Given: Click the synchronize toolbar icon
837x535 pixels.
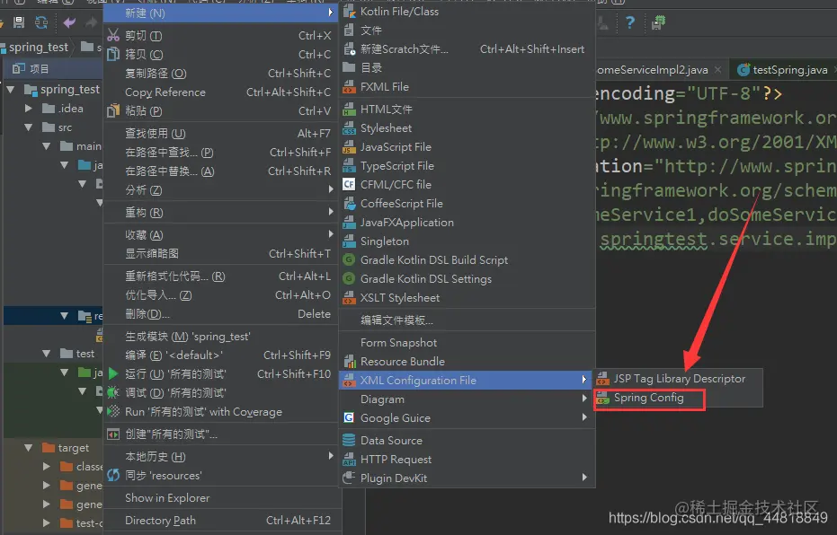Looking at the screenshot, I should (x=41, y=22).
